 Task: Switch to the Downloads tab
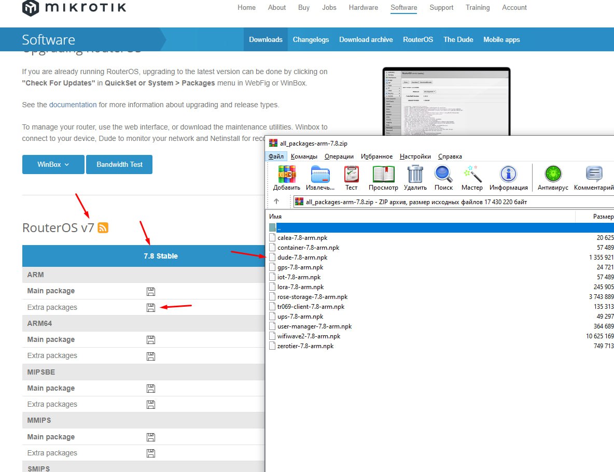(266, 39)
